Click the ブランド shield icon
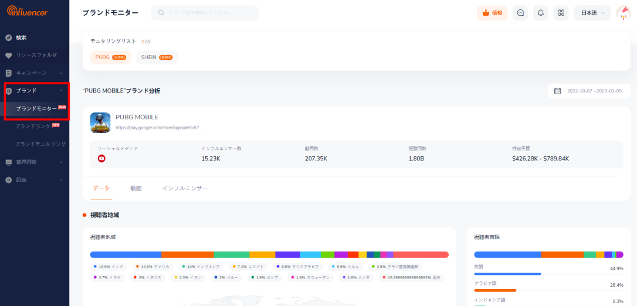 (x=9, y=91)
